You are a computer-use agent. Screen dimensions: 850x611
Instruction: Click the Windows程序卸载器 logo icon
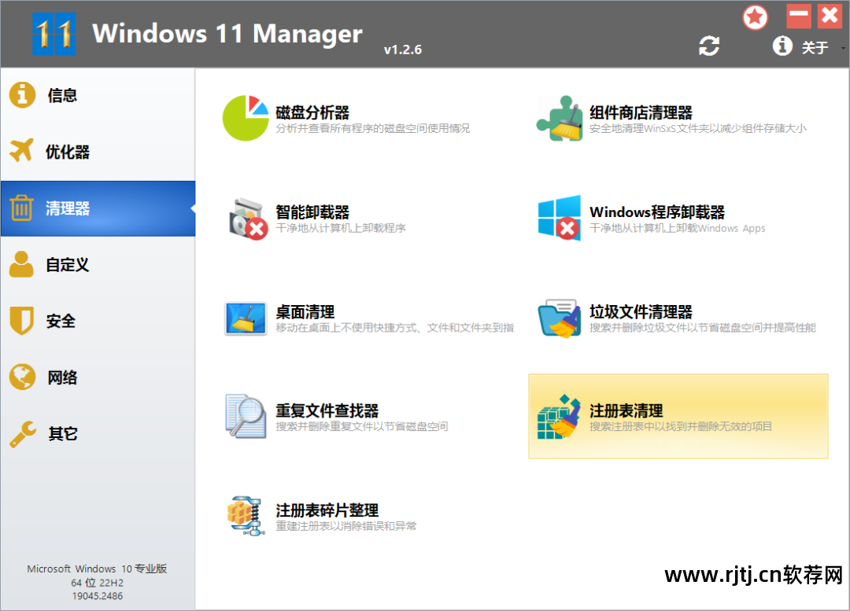click(x=560, y=218)
